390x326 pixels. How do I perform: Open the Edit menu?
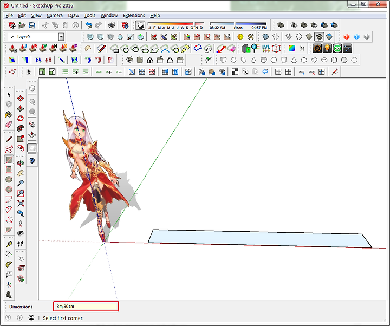[x=22, y=15]
